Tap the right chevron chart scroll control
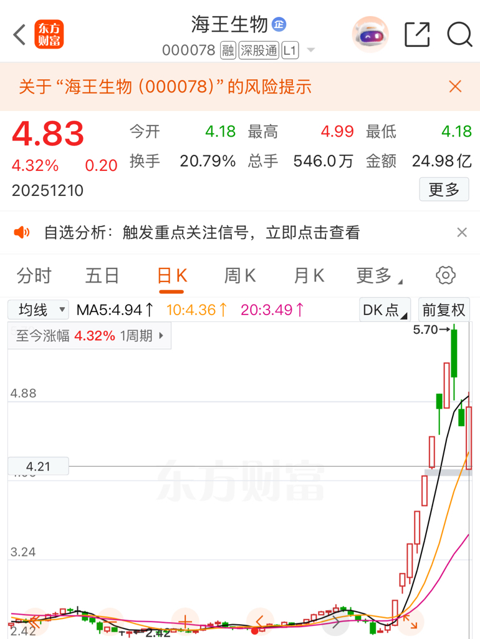 tap(335, 622)
